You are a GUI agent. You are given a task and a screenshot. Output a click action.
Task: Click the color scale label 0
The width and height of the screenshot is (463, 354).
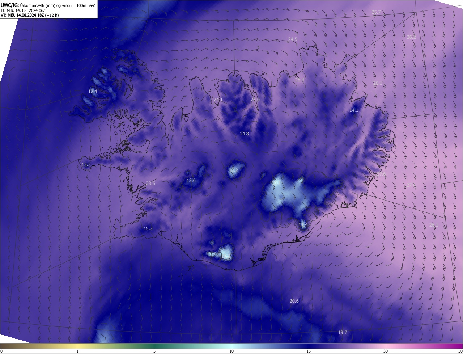[1, 351]
